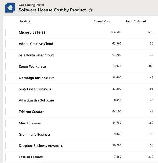The image size is (158, 163).
Task: Click the 58 seats assigned cell
Action: coord(151,43)
